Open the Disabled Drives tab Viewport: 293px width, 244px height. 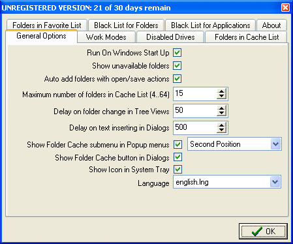pos(170,37)
